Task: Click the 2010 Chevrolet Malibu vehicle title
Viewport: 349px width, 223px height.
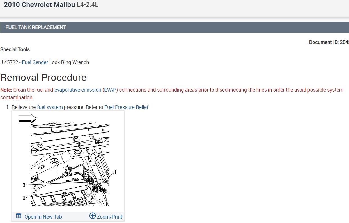Action: pos(40,4)
